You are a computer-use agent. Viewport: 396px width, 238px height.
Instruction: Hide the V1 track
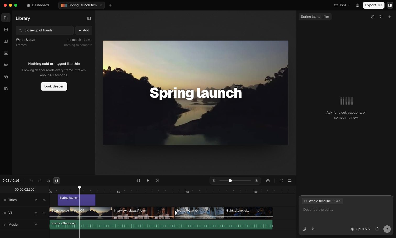click(44, 213)
